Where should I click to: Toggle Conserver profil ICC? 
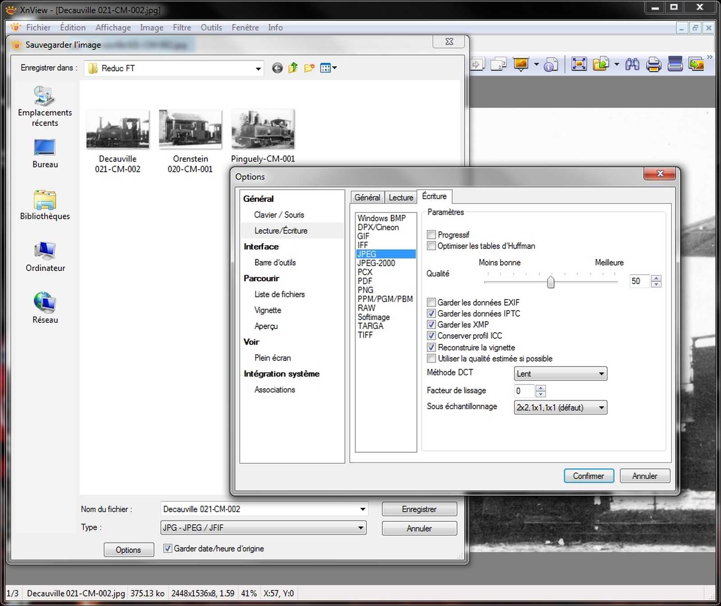click(431, 336)
